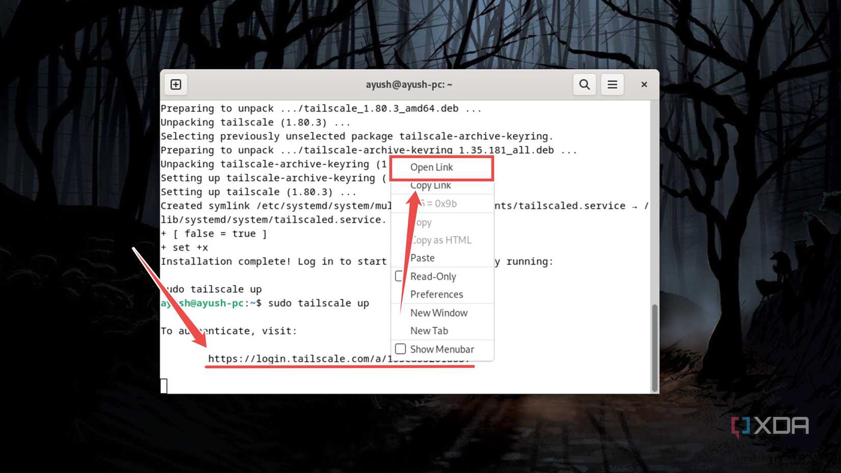The width and height of the screenshot is (841, 473).
Task: Enable the Read-Only checkbox
Action: pyautogui.click(x=400, y=276)
